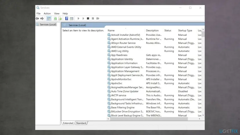This screenshot has height=135, width=240.
Task: Open the File menu
Action: [x=39, y=14]
